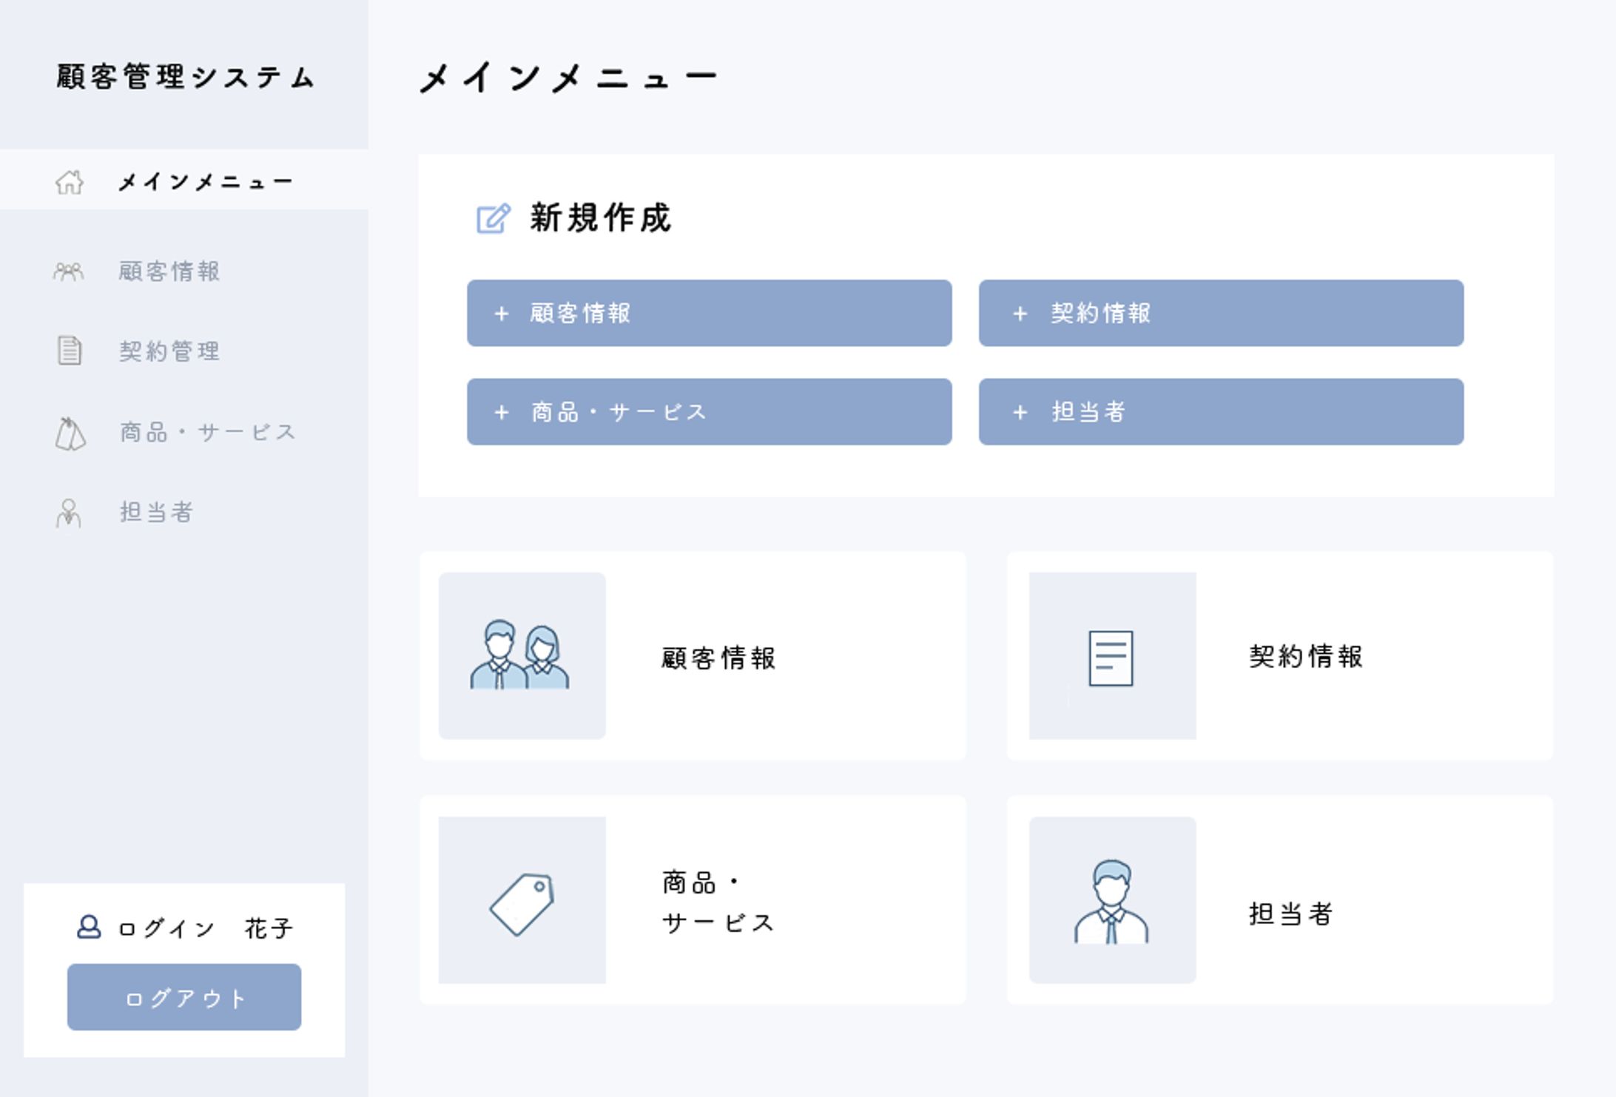
Task: Add a staff member via + 担当者 button
Action: (1221, 412)
